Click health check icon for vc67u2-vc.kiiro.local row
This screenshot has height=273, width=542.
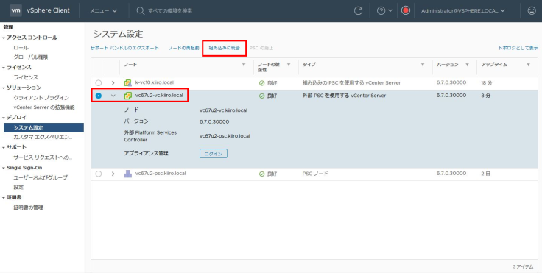(x=261, y=96)
